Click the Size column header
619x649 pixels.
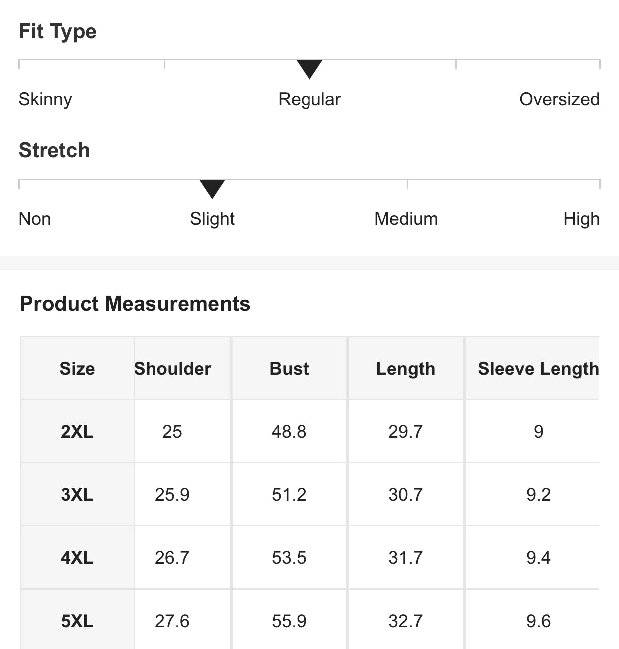pos(77,369)
